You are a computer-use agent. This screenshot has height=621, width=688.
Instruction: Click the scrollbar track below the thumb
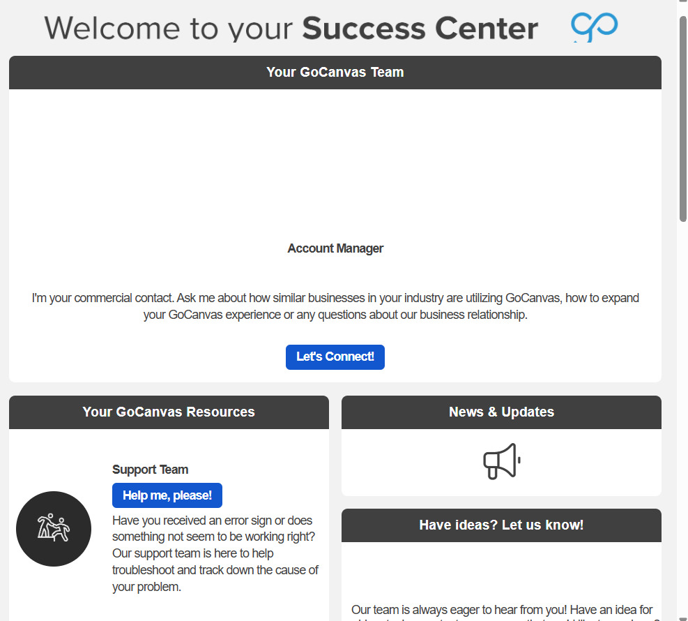pyautogui.click(x=683, y=419)
